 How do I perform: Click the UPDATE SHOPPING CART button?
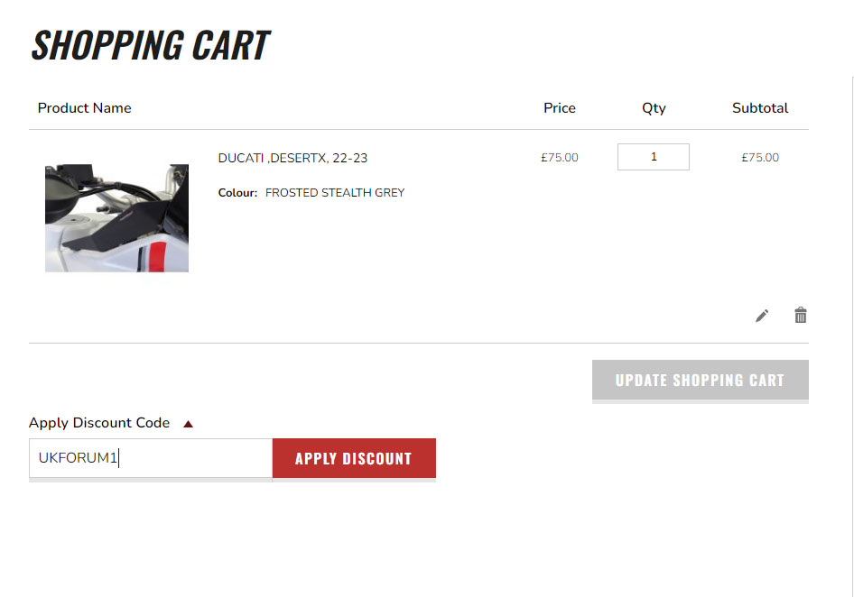point(700,380)
